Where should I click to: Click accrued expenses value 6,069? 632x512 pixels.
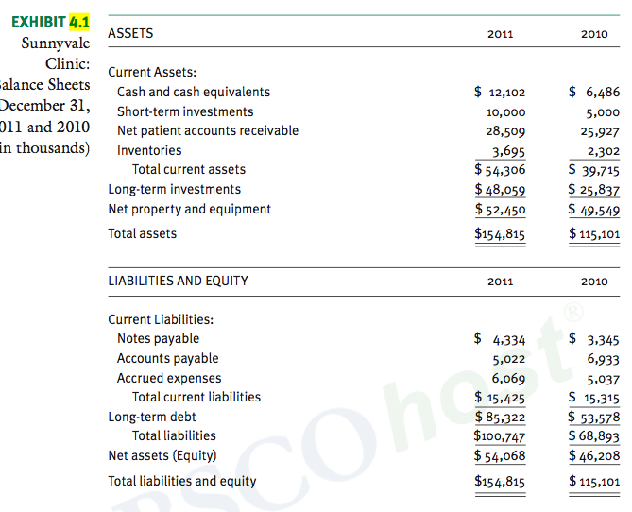click(508, 379)
